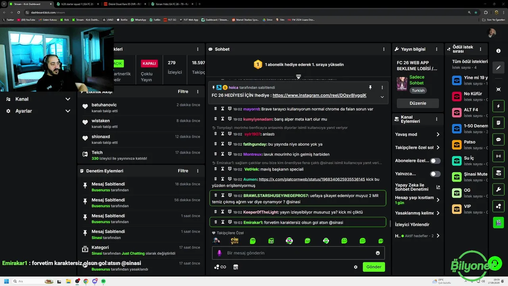Open Spotify from the Windows taskbar
Screen dimensions: 508x286
(104, 281)
